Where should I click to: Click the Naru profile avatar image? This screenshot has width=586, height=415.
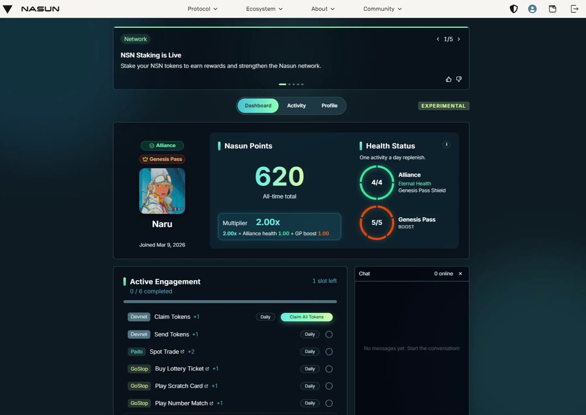(x=162, y=191)
